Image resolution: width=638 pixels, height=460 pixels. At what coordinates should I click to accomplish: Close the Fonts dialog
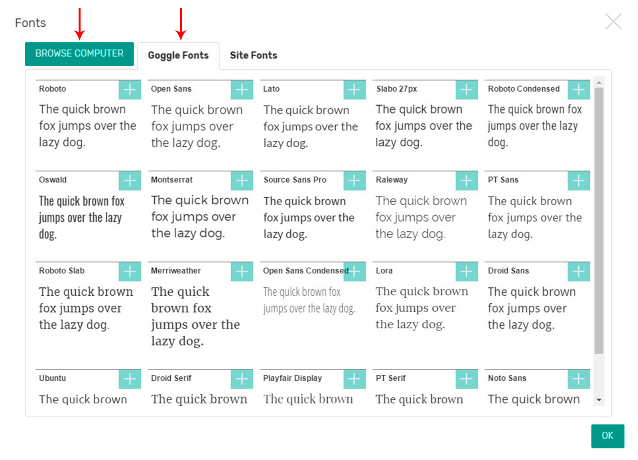[x=613, y=22]
